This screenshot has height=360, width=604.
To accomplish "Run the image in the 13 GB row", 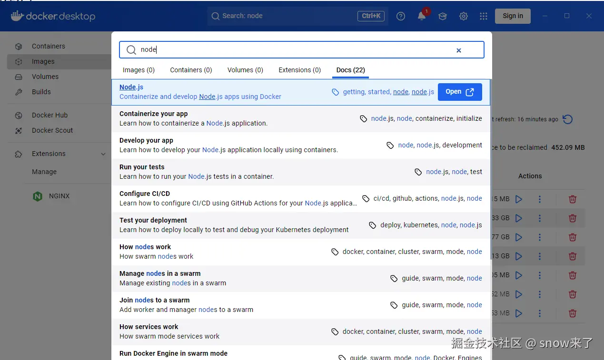I will (519, 256).
